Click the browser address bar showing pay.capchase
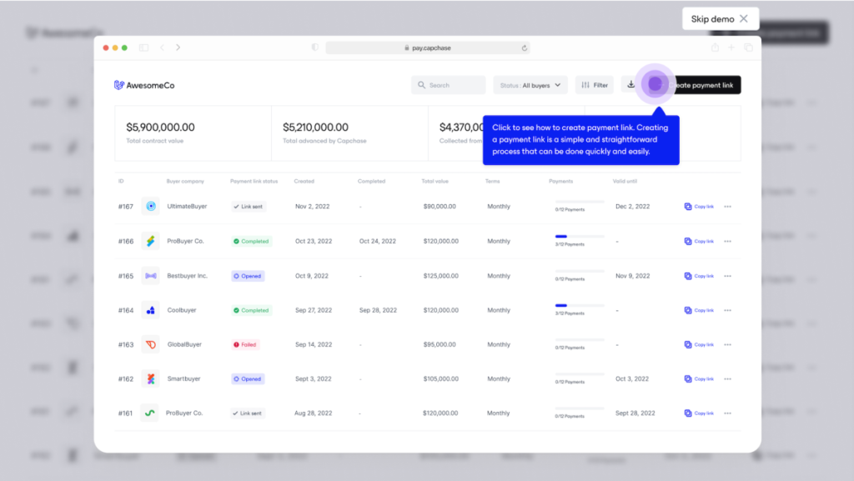The width and height of the screenshot is (854, 481). (430, 48)
